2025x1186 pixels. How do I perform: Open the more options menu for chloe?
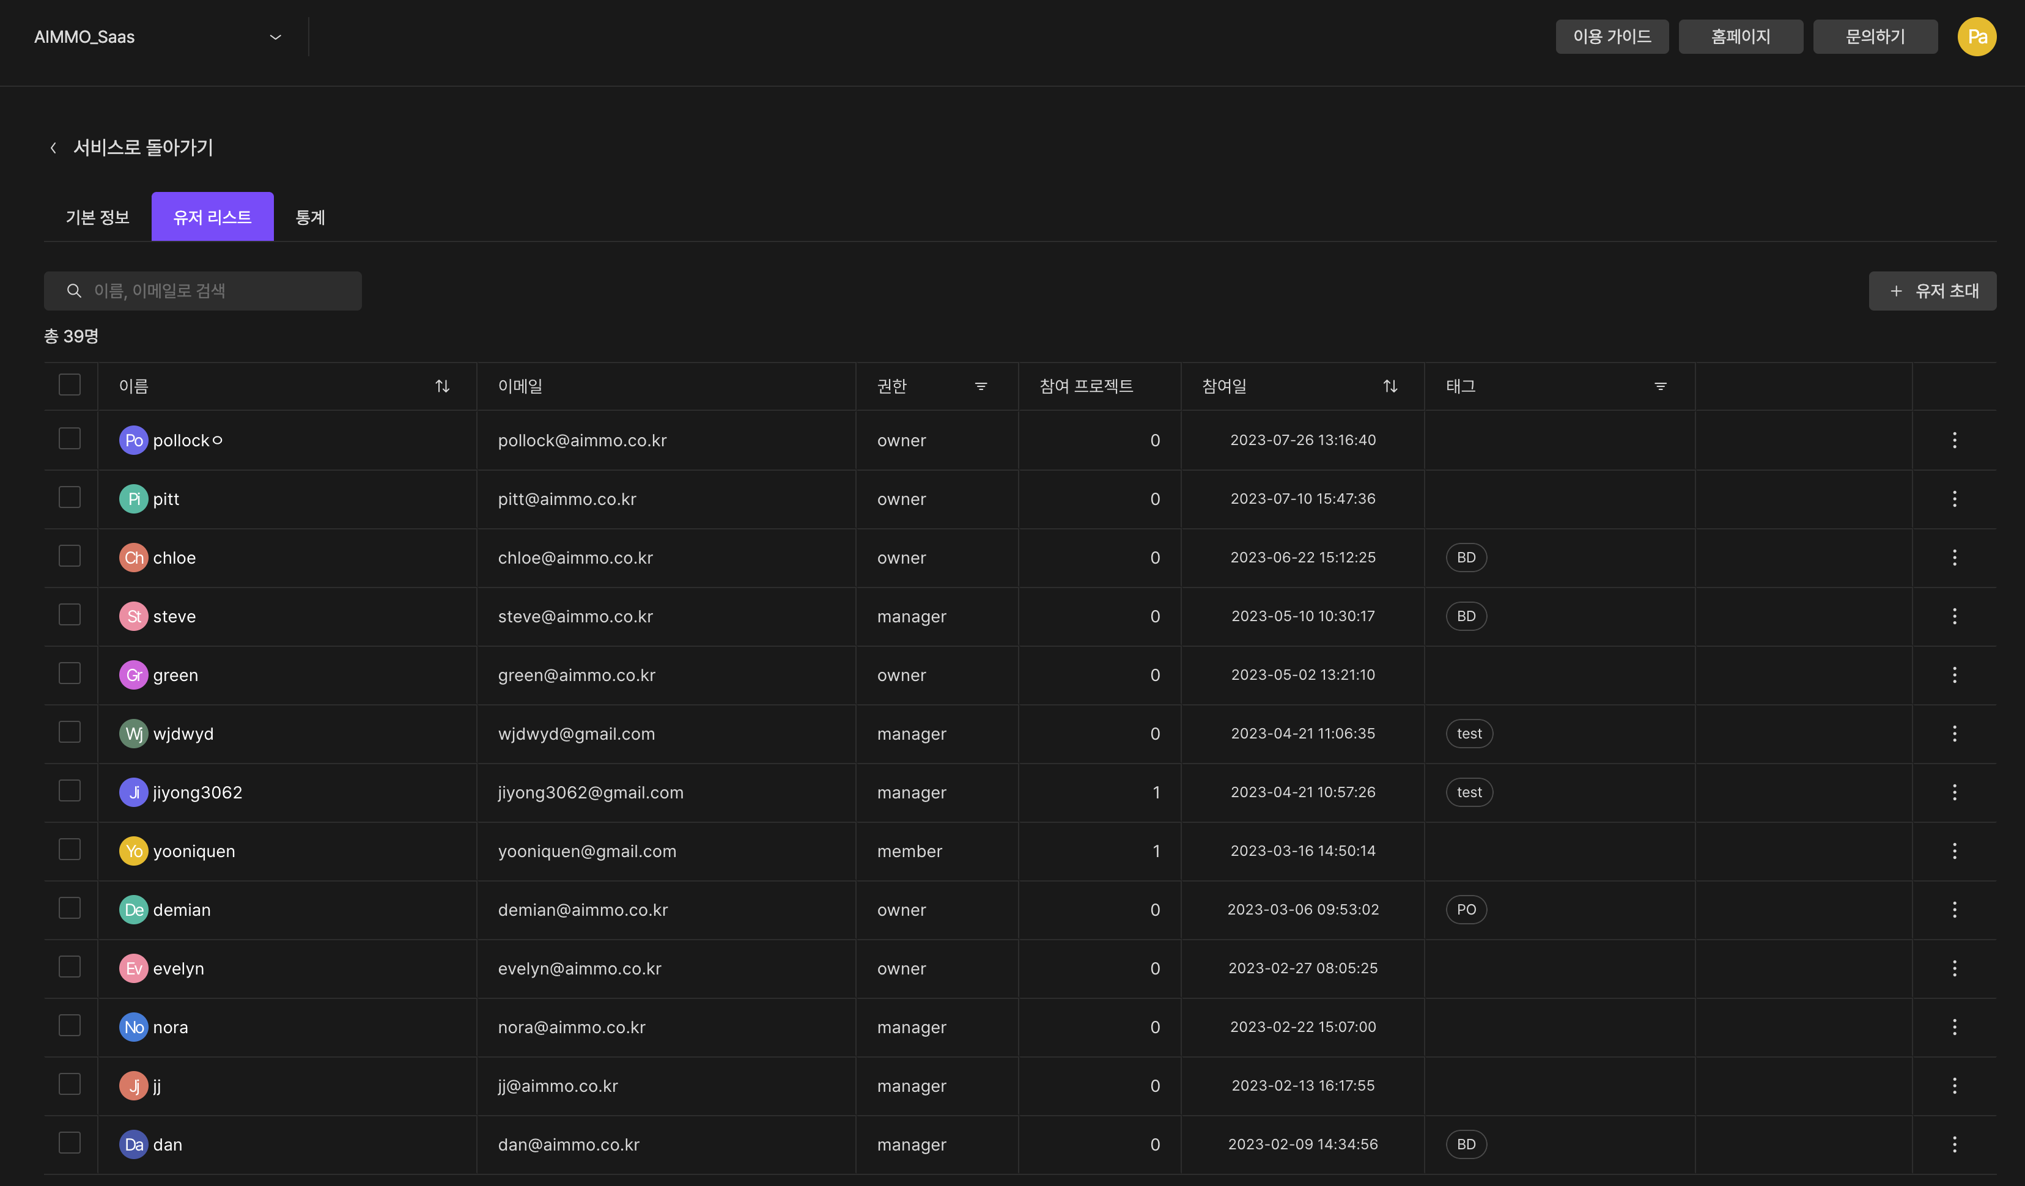(x=1954, y=557)
